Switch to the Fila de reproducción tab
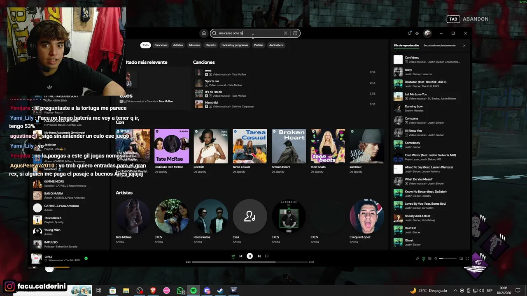527x296 pixels. coord(406,46)
